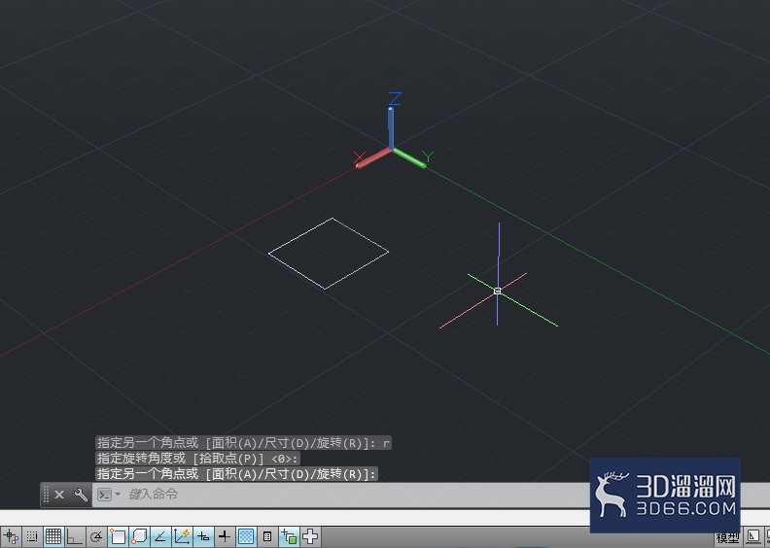Toggle Dynamic Input icon
This screenshot has width=770, height=548.
tap(203, 536)
